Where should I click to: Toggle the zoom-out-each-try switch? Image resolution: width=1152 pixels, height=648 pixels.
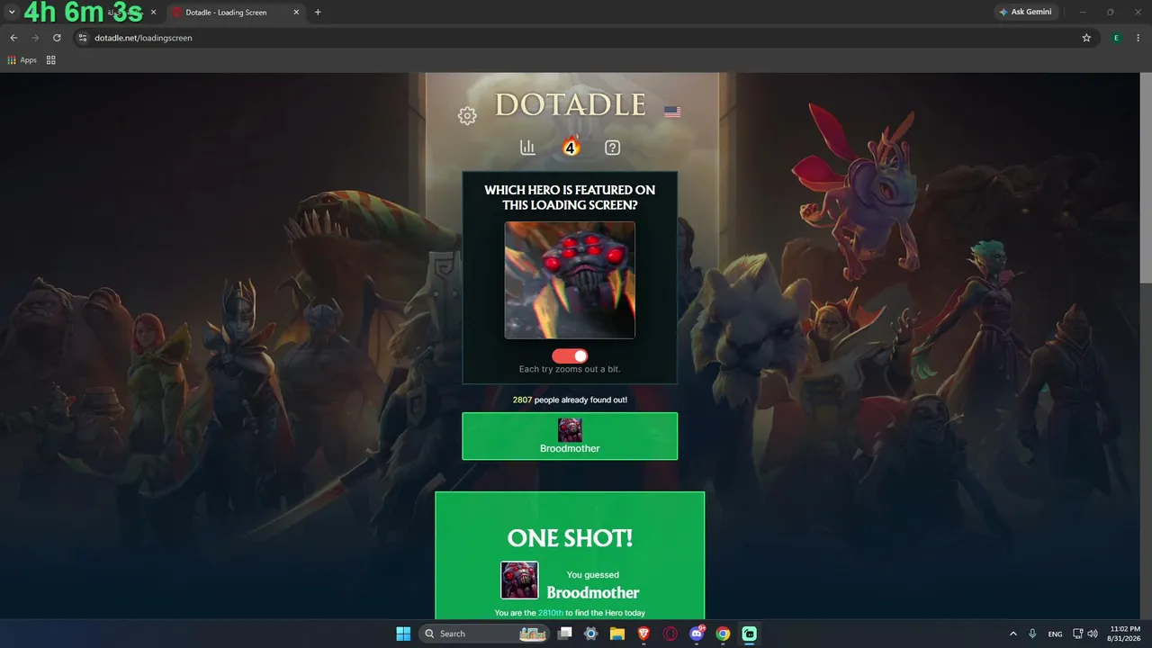click(570, 356)
